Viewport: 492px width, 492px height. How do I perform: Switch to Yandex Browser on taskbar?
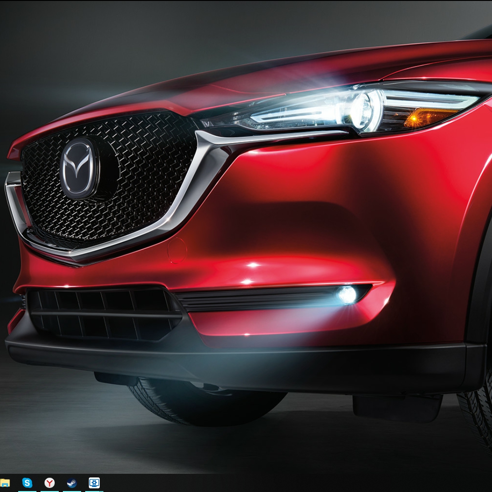tap(49, 483)
